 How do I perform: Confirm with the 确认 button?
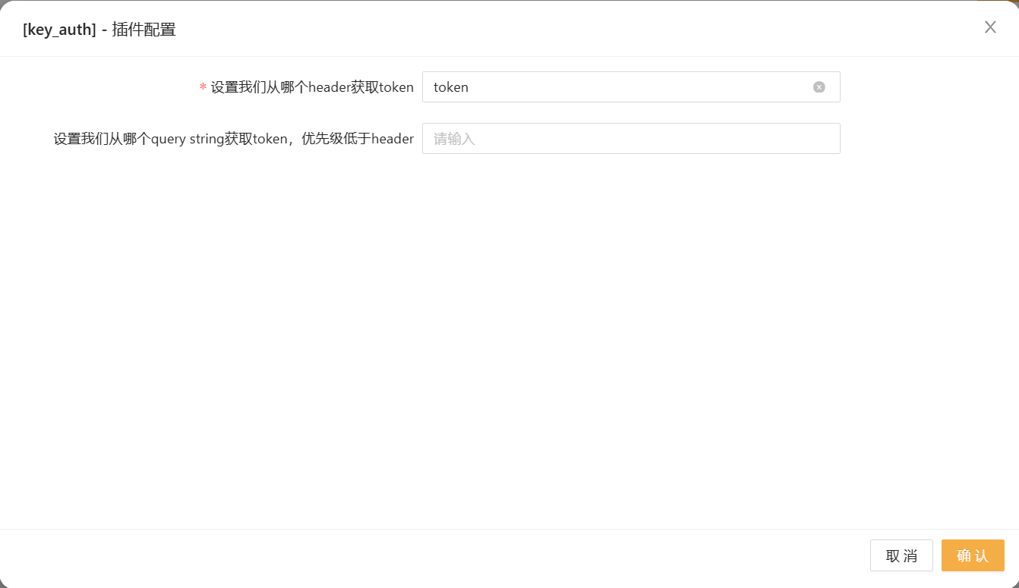(x=973, y=555)
